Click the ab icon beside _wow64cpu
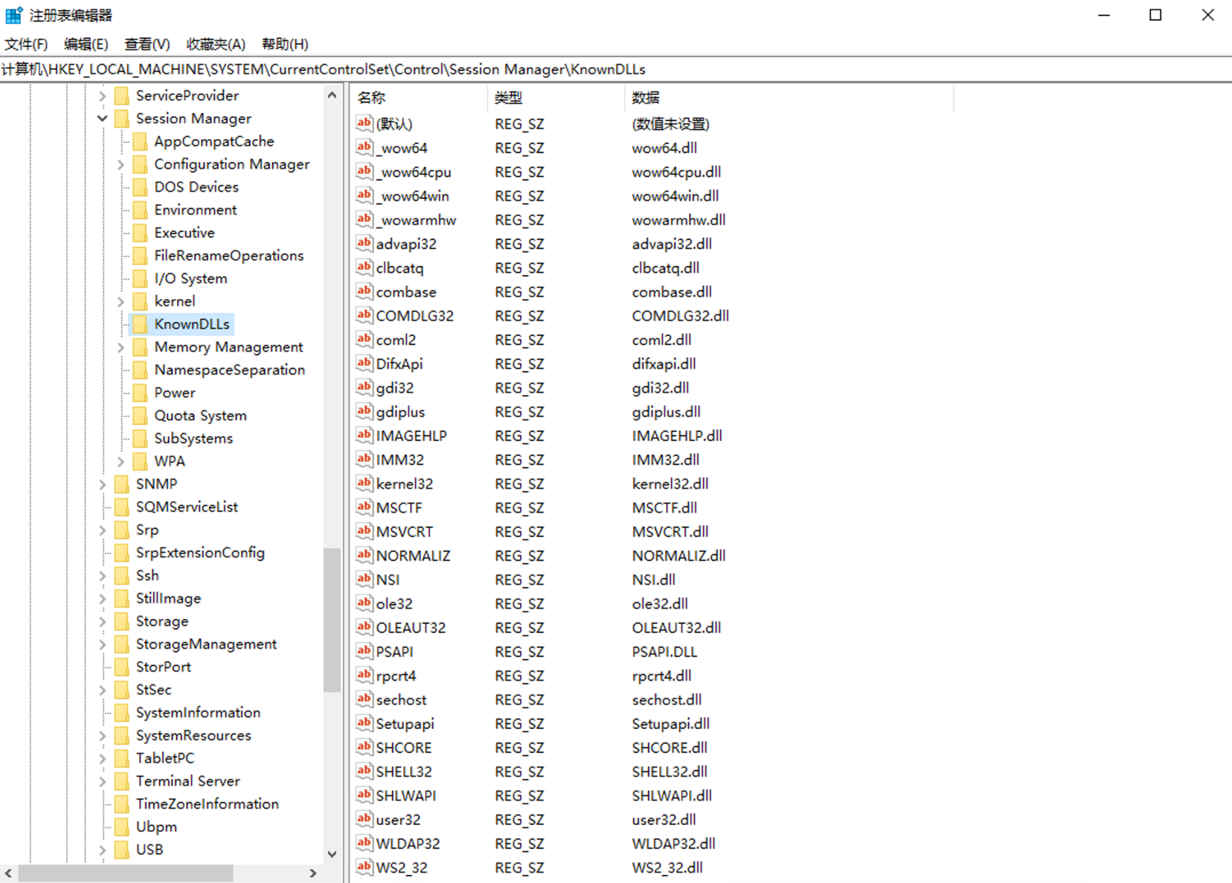The width and height of the screenshot is (1232, 883). [x=365, y=172]
